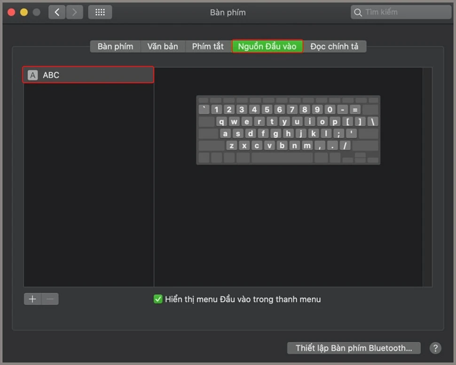
Task: Click the minus button to remove input source
Action: (x=50, y=299)
